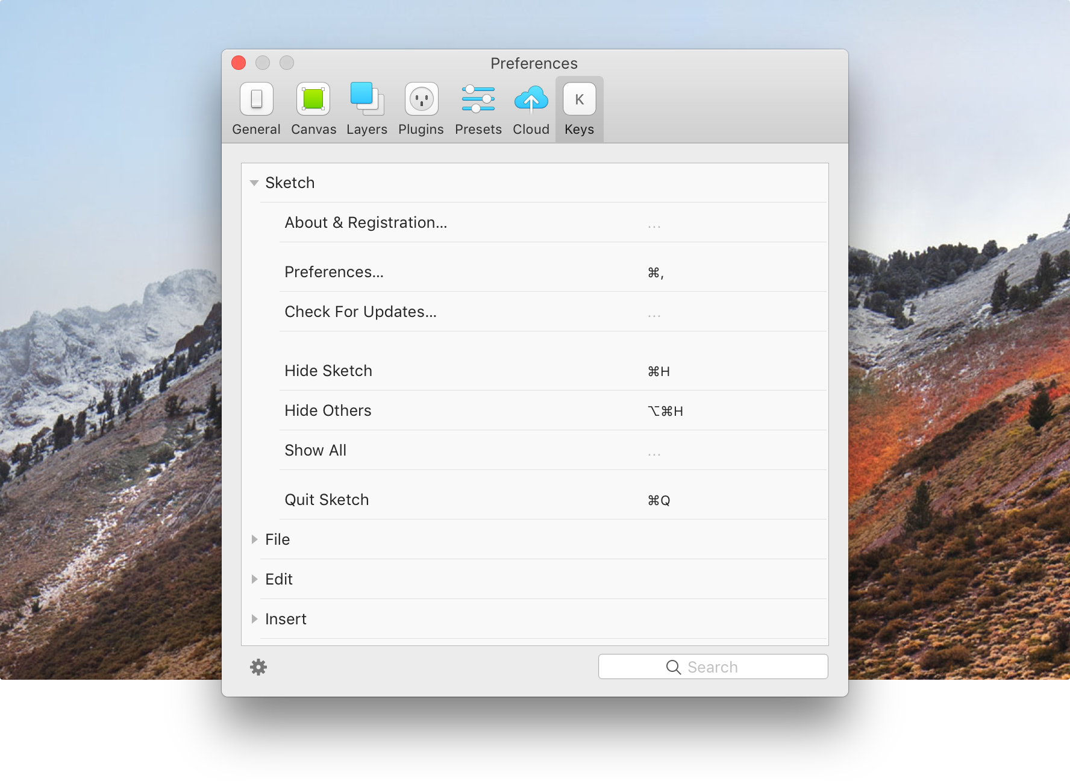1070x781 pixels.
Task: Expand the File shortcuts group
Action: click(x=254, y=539)
